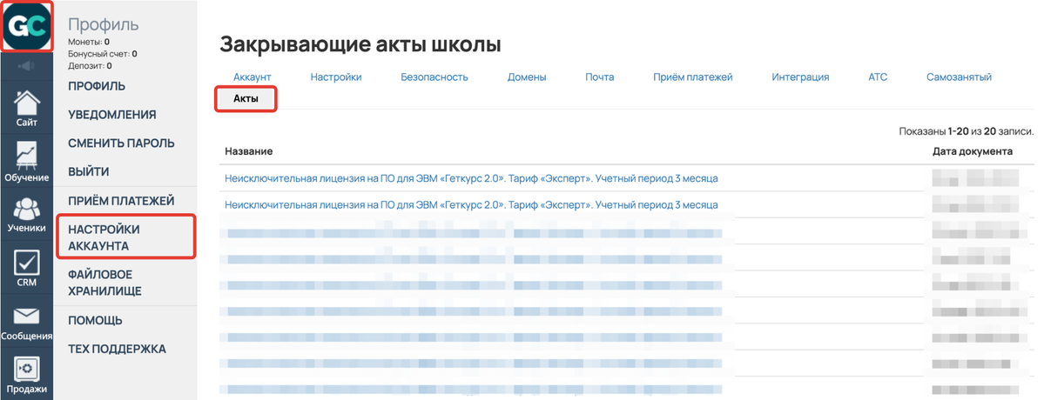Image resolution: width=1044 pixels, height=400 pixels.
Task: Click the Дата документа column header
Action: [x=973, y=151]
